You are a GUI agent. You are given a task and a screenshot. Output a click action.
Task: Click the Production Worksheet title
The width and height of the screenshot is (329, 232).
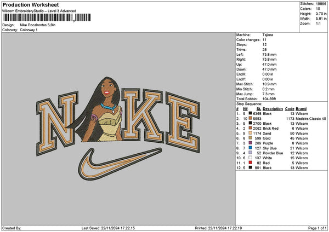coord(31,4)
